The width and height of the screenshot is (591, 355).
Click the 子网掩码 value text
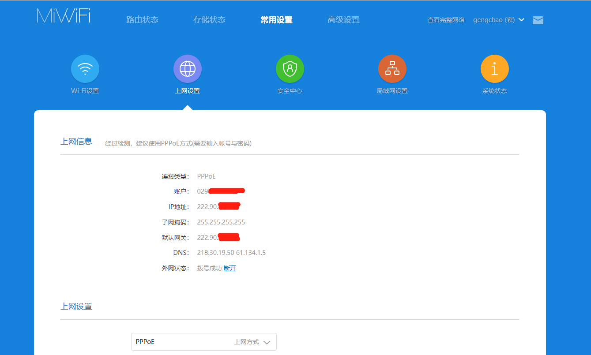click(222, 222)
